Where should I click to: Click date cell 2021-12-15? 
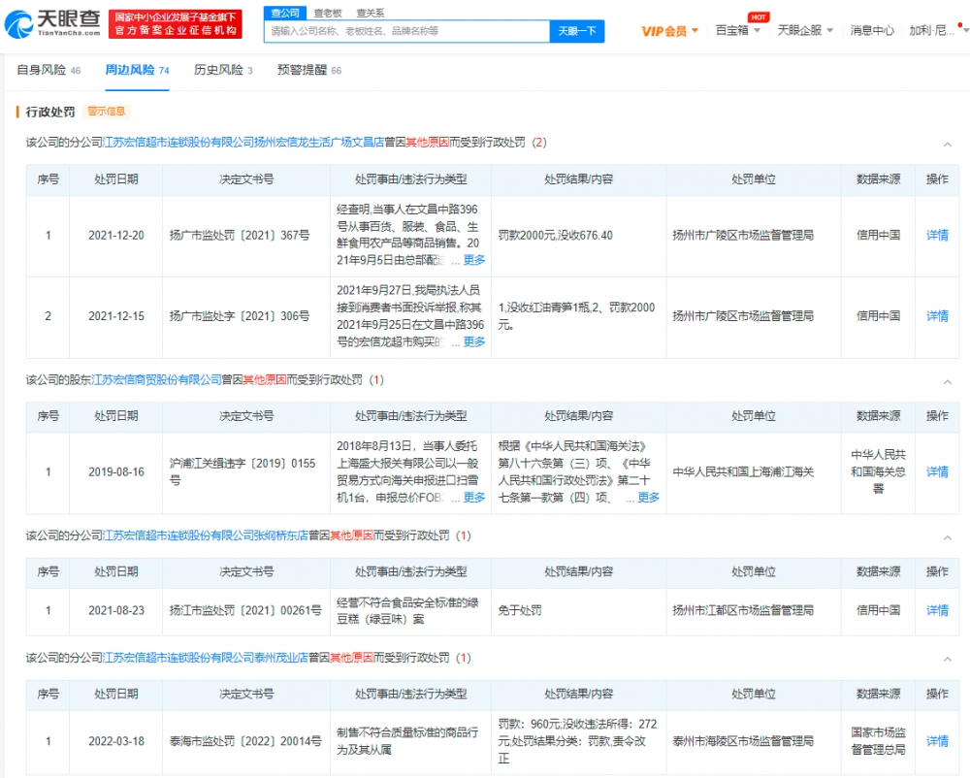pos(115,316)
